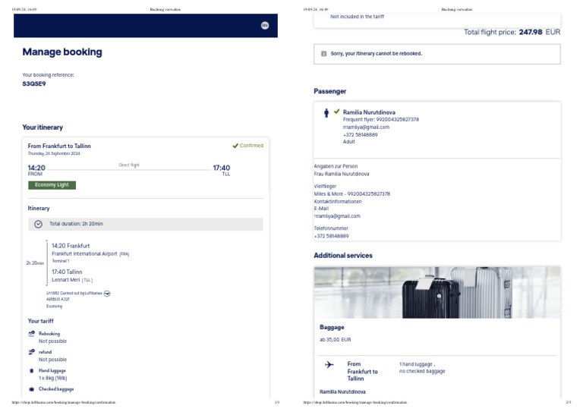Image resolution: width=583 pixels, height=412 pixels.
Task: Click green checkmark beside Ramilia Nurutdinova
Action: (337, 111)
